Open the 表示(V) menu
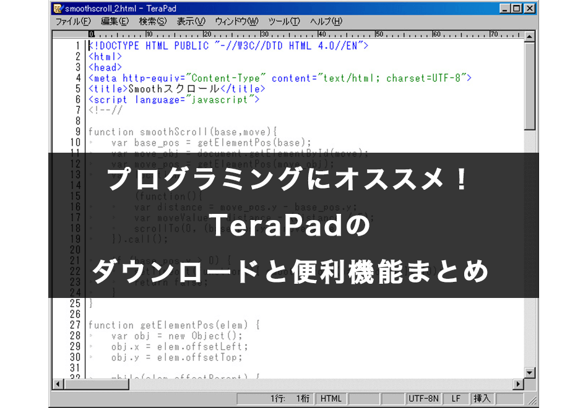This screenshot has width=588, height=408. pyautogui.click(x=191, y=22)
